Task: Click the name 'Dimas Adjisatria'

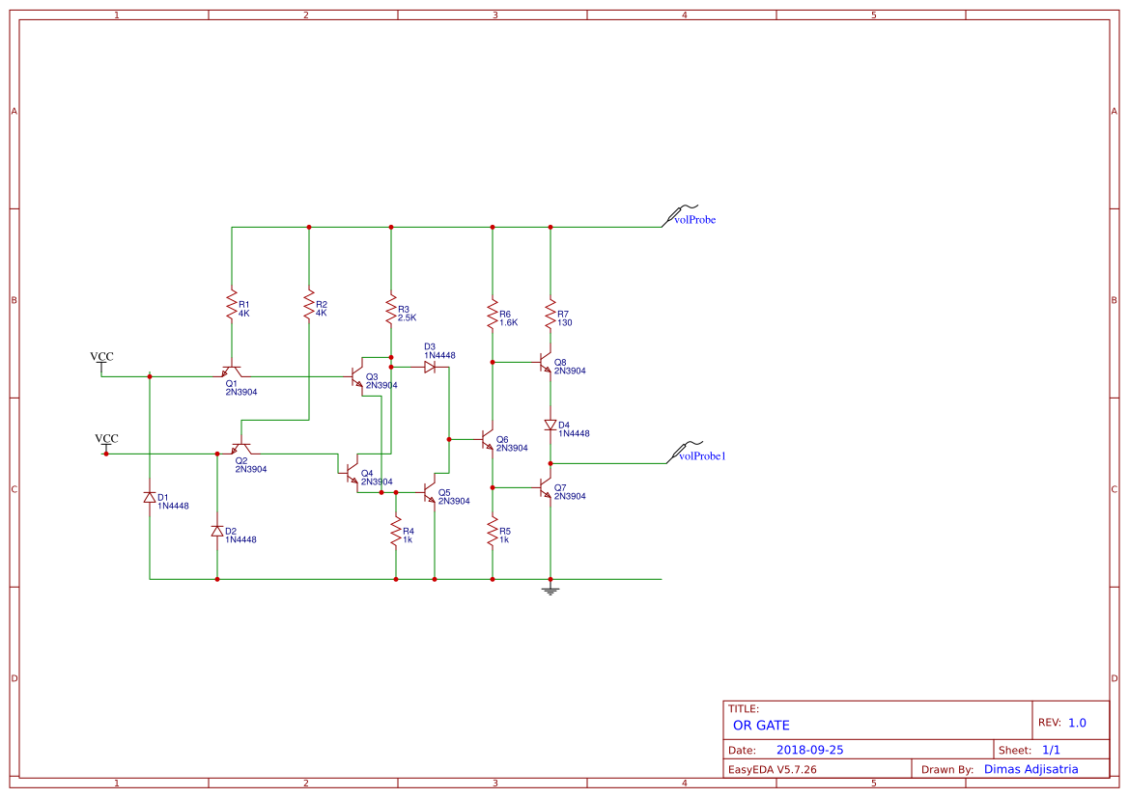Action: tap(1031, 769)
